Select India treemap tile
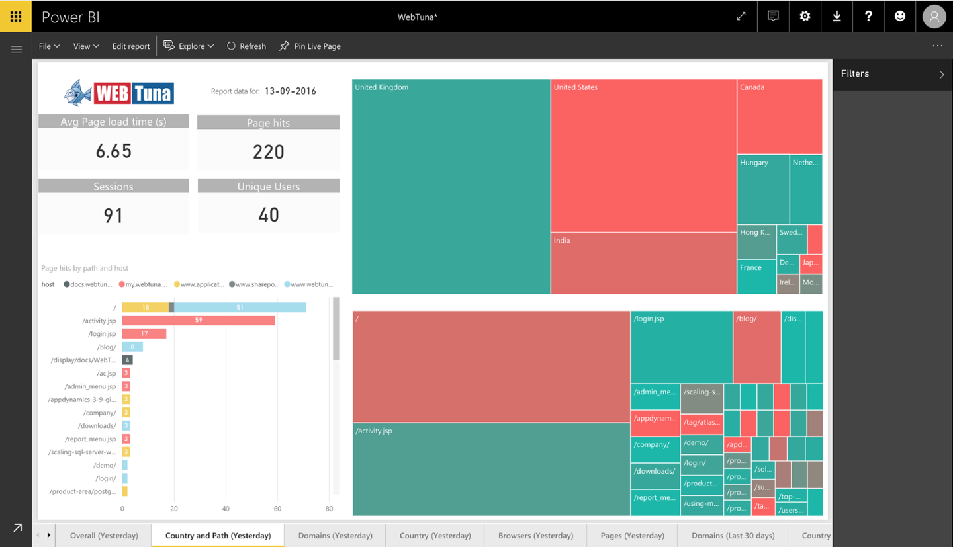The width and height of the screenshot is (953, 547). pos(643,263)
